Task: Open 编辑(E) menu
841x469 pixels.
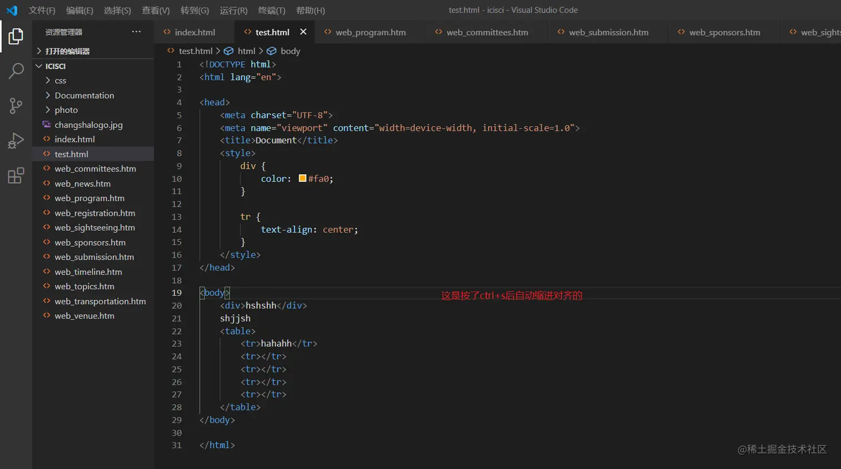Action: coord(80,10)
